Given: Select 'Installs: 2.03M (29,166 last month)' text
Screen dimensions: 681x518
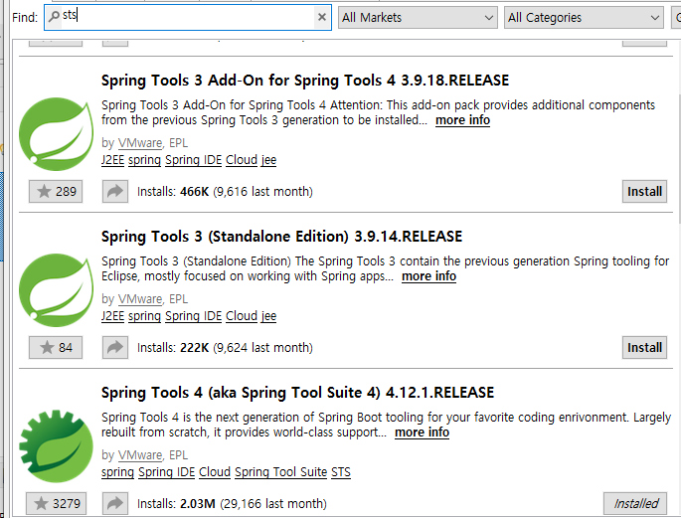Looking at the screenshot, I should coord(232,504).
